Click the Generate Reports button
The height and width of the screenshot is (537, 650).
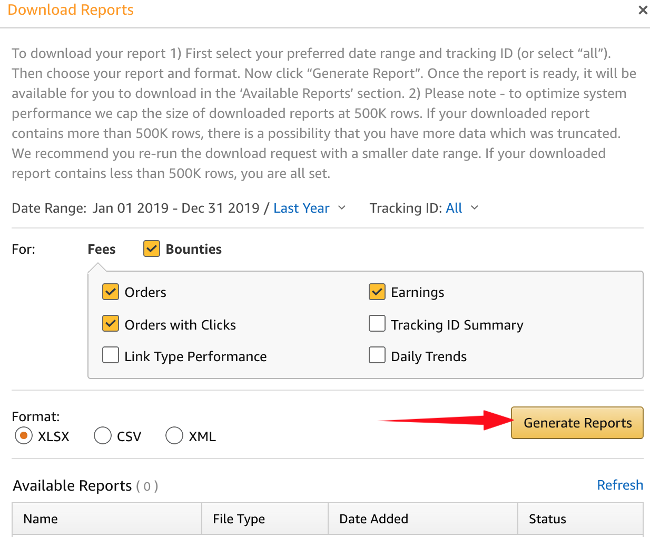click(x=577, y=423)
